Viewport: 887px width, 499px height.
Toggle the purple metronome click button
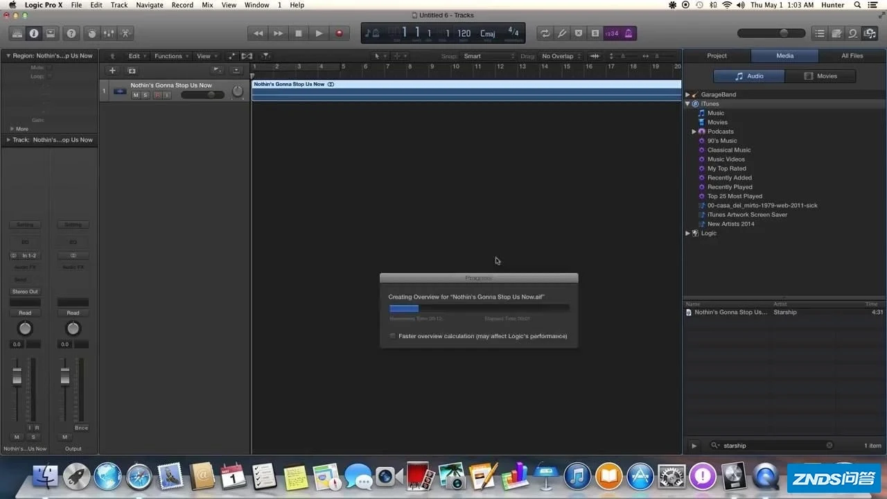tap(629, 33)
